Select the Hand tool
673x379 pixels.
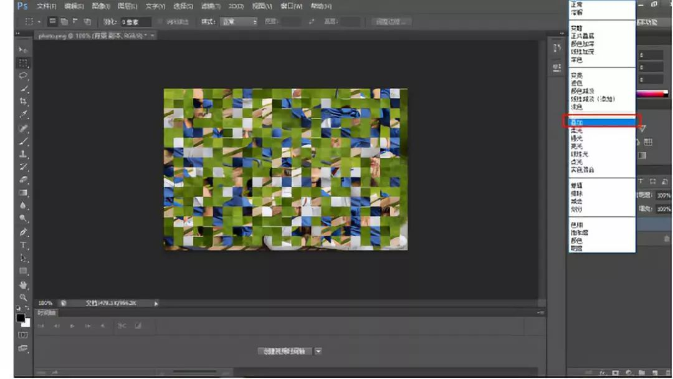(x=23, y=285)
